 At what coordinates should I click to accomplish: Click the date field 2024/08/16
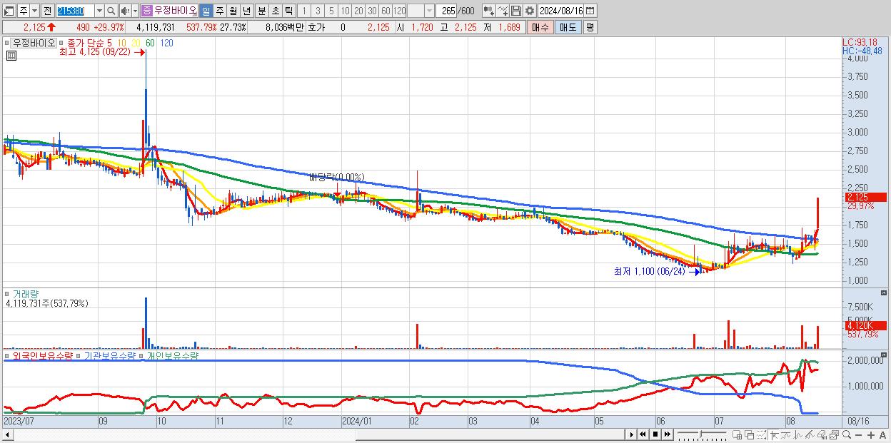tap(560, 11)
